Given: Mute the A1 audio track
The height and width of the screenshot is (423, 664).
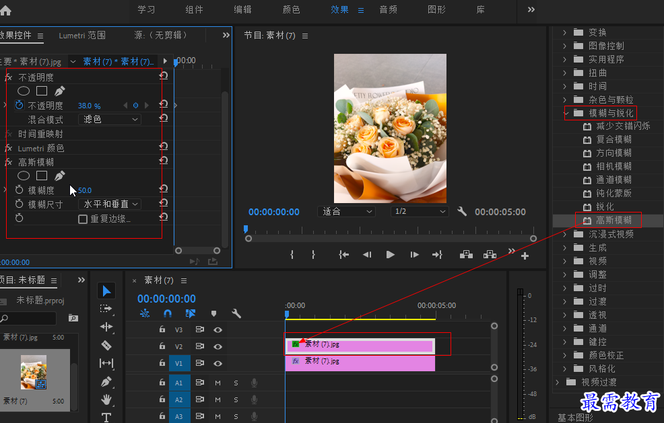Looking at the screenshot, I should (x=218, y=383).
